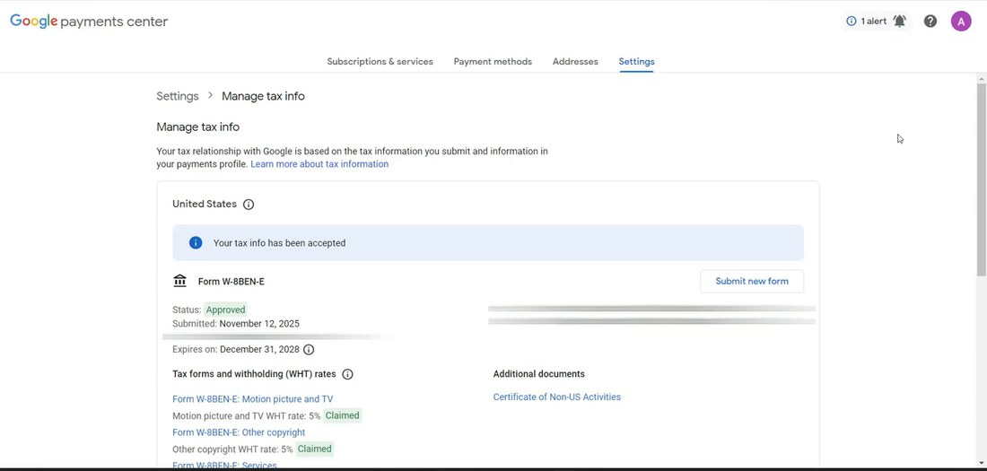Click info icon next to United States
987x471 pixels.
click(x=249, y=205)
